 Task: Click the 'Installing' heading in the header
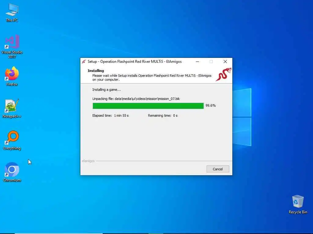coord(96,71)
